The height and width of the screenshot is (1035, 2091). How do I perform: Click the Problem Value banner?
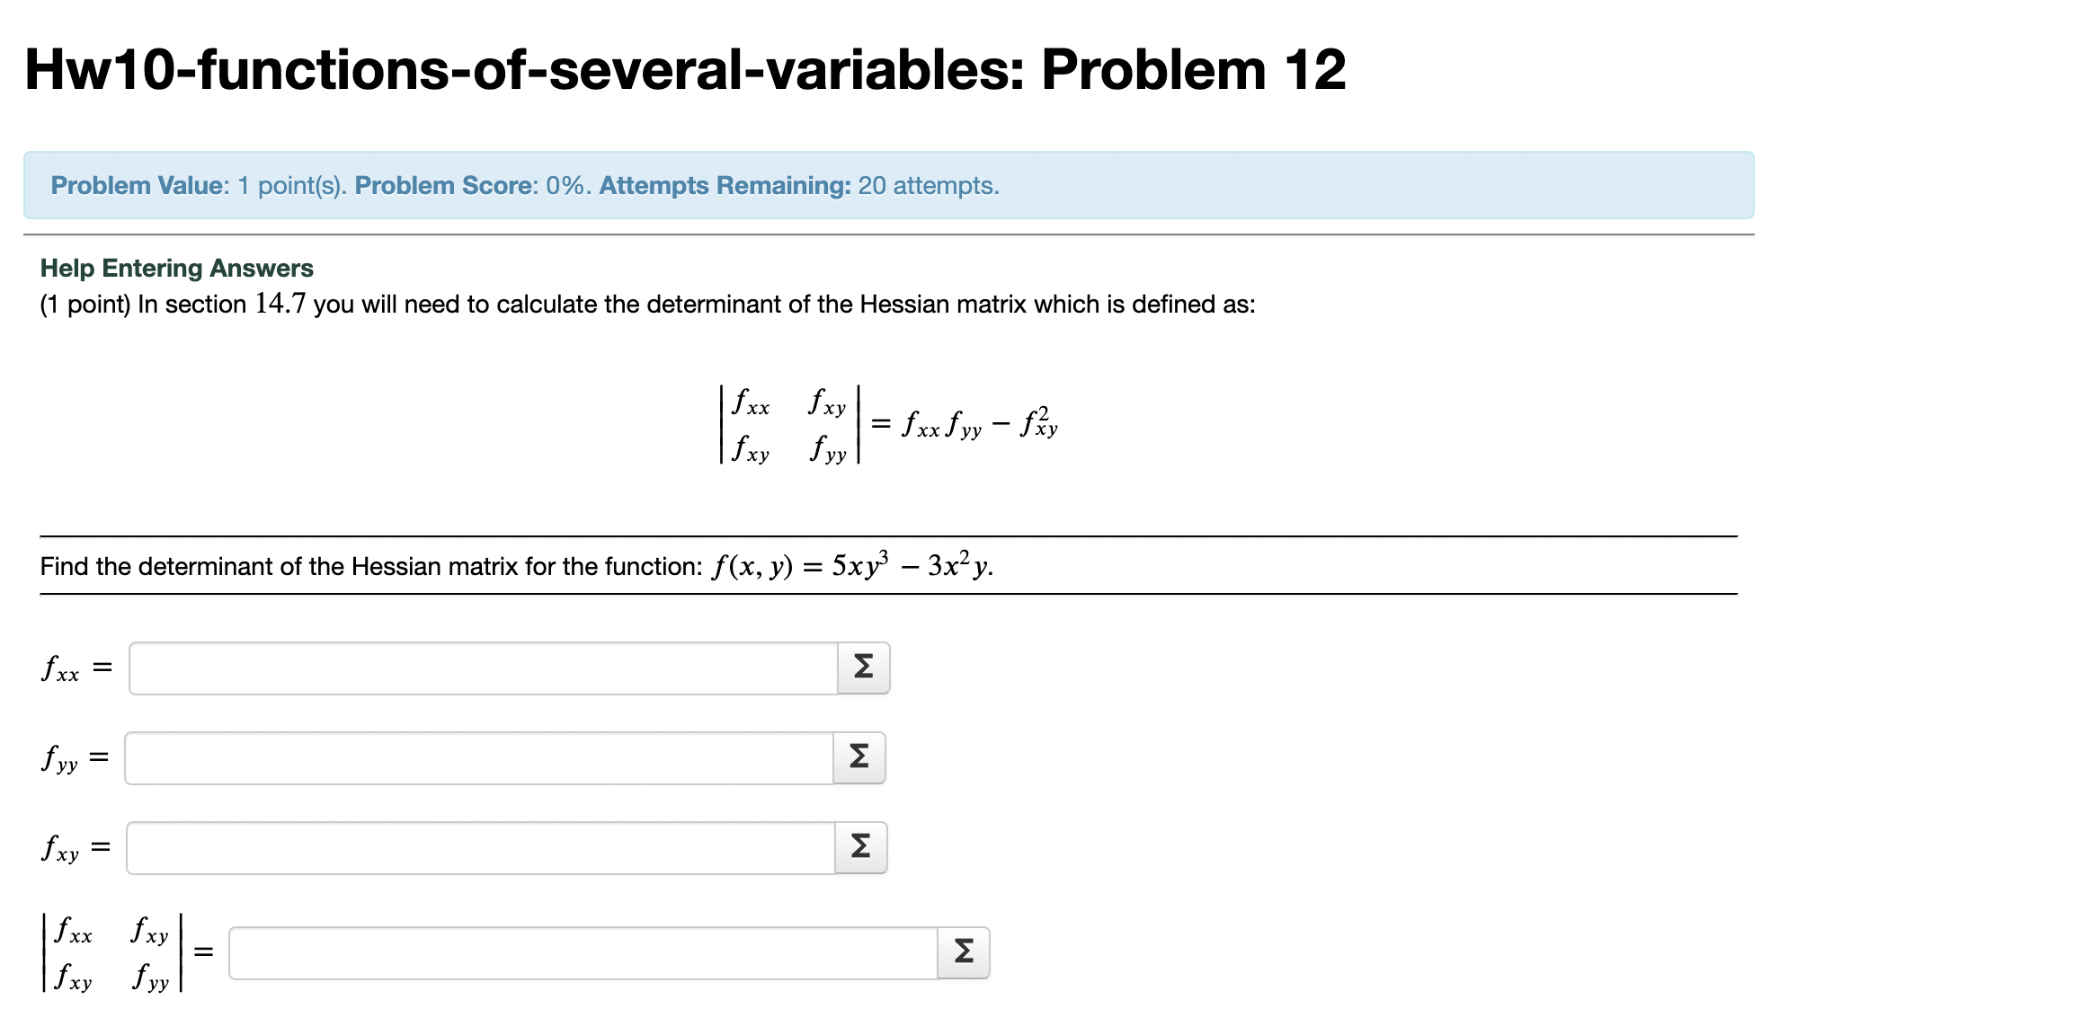[x=136, y=185]
